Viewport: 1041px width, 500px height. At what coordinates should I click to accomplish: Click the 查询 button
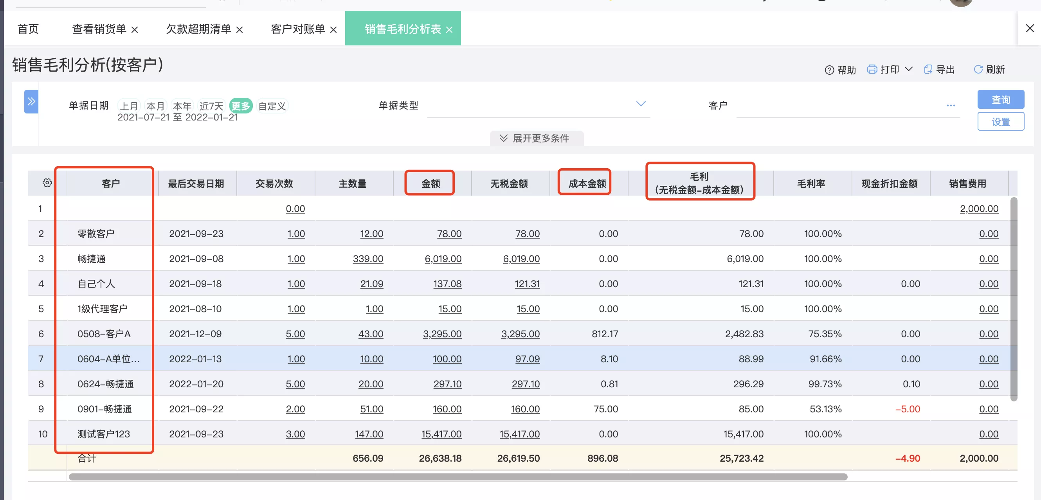coord(1001,99)
